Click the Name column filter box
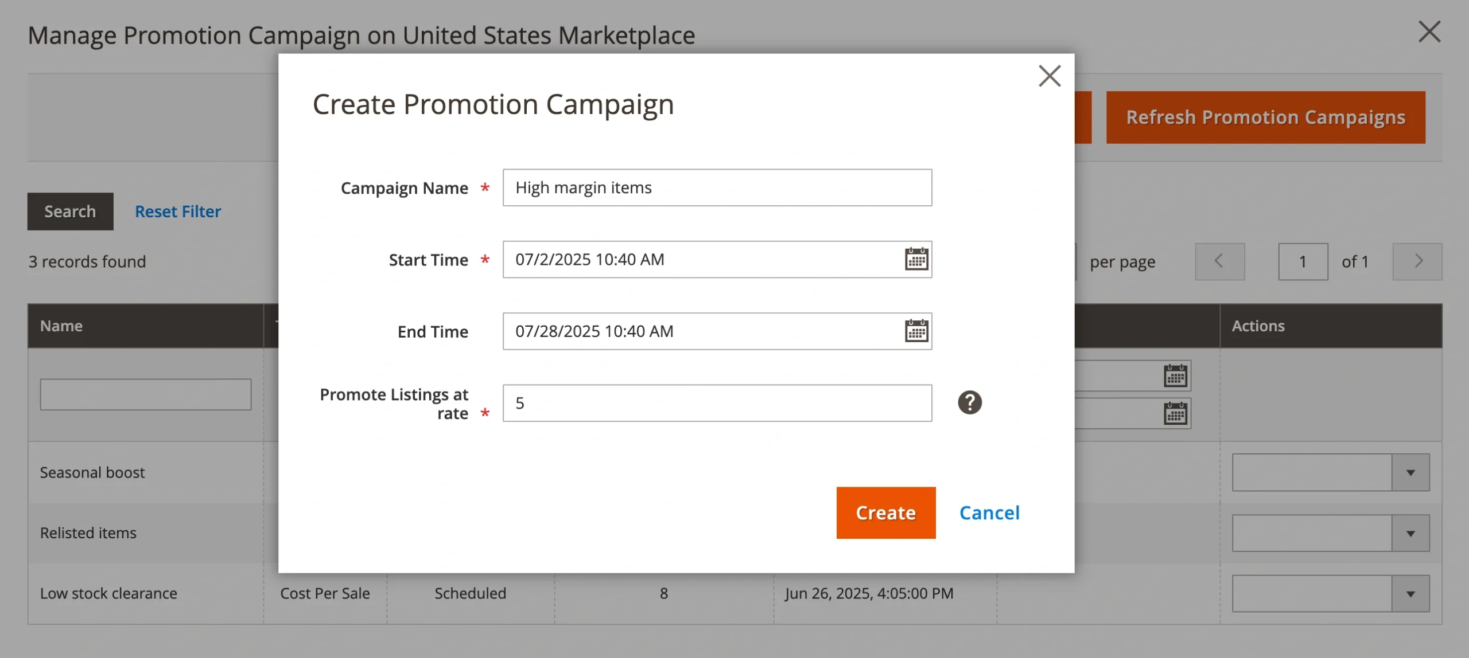Viewport: 1469px width, 658px height. click(x=146, y=394)
